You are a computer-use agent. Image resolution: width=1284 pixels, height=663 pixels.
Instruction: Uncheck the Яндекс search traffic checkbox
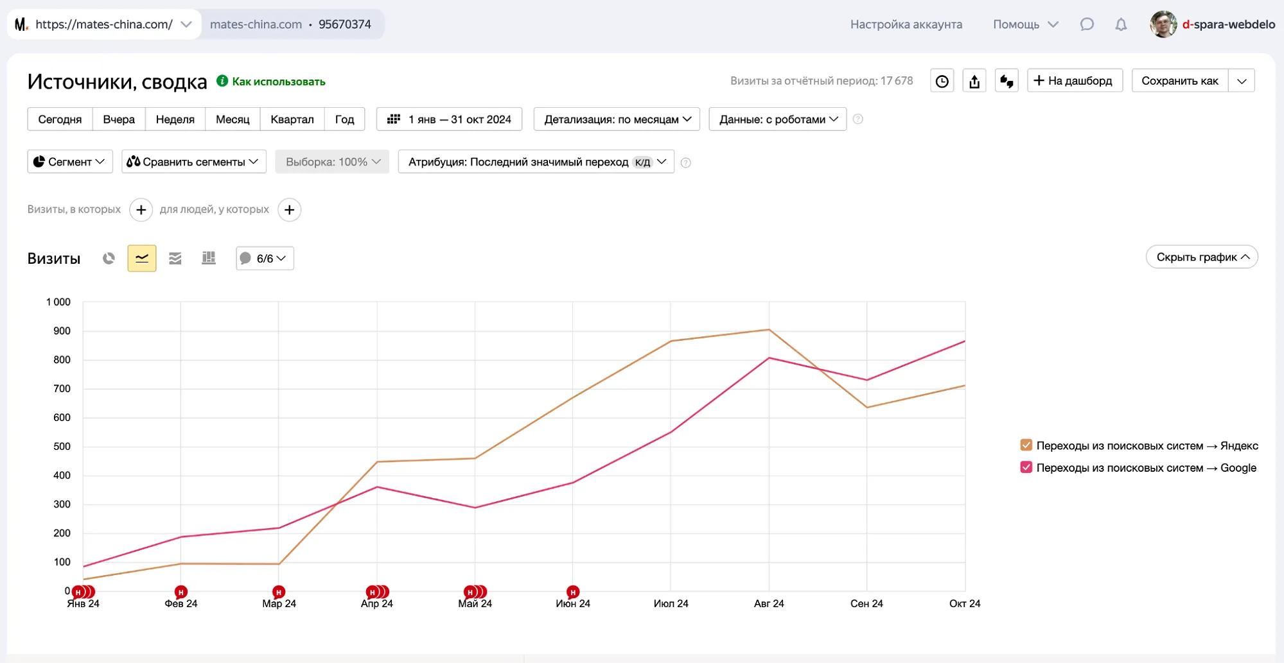[1026, 445]
